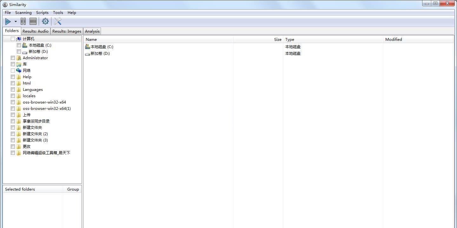Check the 计算机 checkbox
The height and width of the screenshot is (228, 457).
[x=13, y=39]
